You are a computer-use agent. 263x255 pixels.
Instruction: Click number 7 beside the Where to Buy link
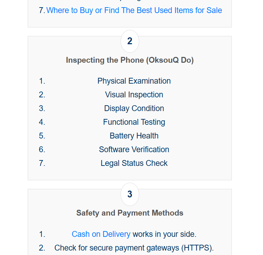[x=42, y=10]
